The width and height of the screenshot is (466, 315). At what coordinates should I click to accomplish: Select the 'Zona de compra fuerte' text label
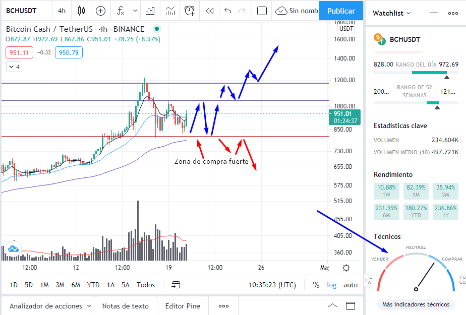pyautogui.click(x=211, y=161)
